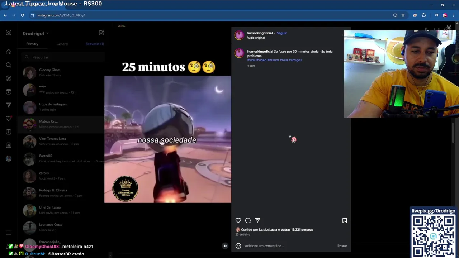Open the Mateus Cruz conversation
The image size is (459, 258).
pos(62,124)
